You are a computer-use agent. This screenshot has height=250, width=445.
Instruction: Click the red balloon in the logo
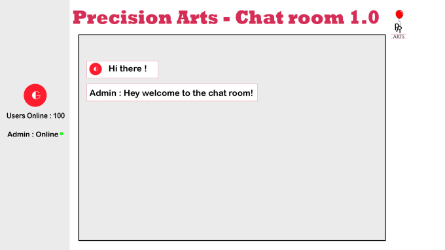point(399,14)
